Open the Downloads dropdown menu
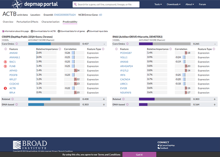 pyautogui.click(x=173, y=4)
